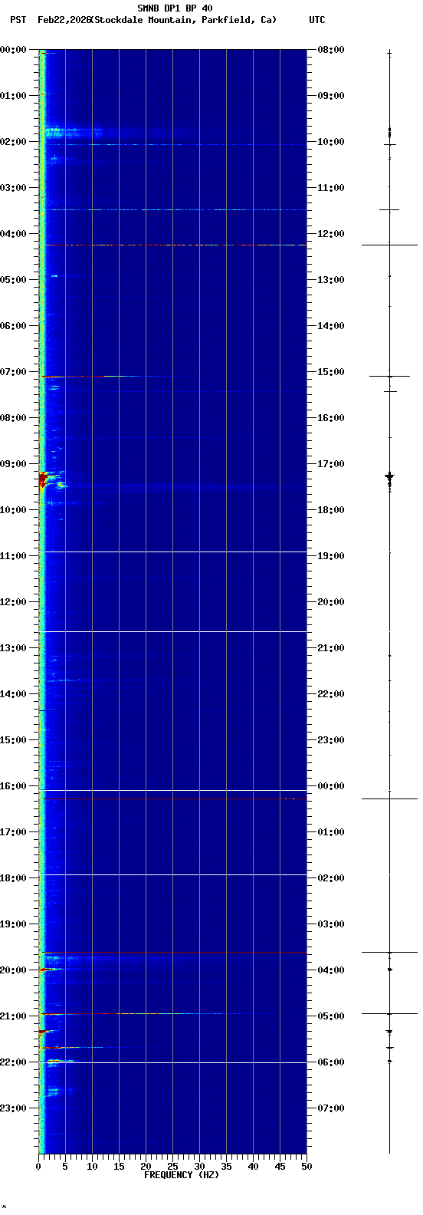Click the '40' frequency axis tick label
Screen dimensions: 423x1215
tap(253, 1167)
